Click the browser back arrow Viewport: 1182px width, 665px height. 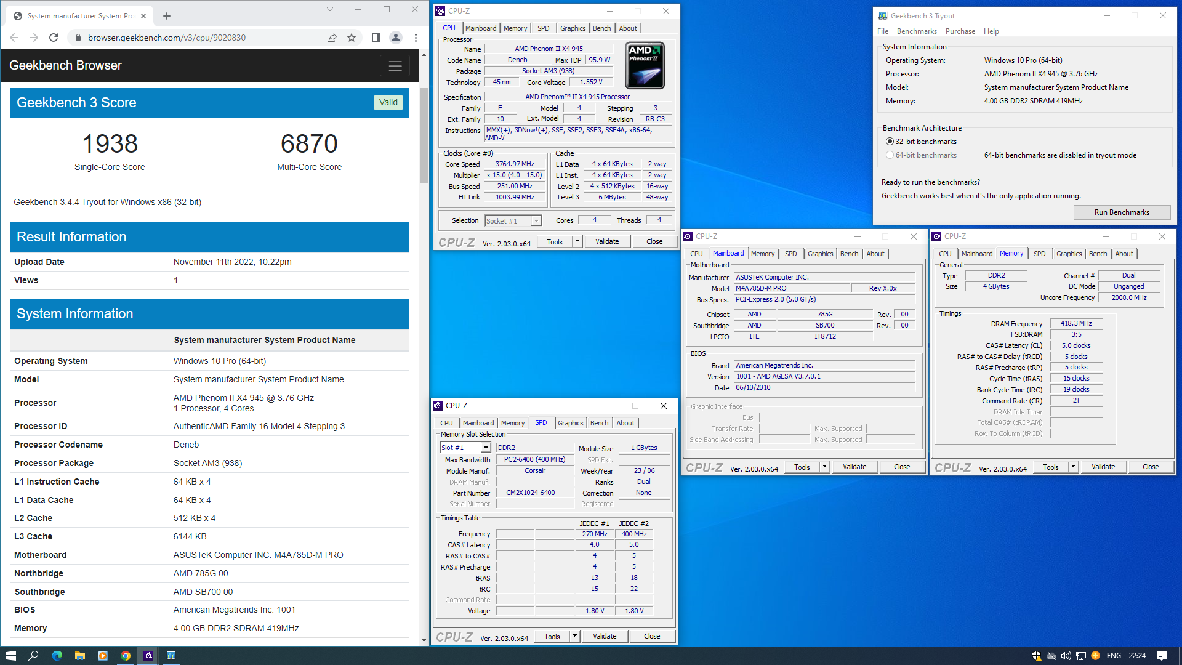pyautogui.click(x=14, y=38)
